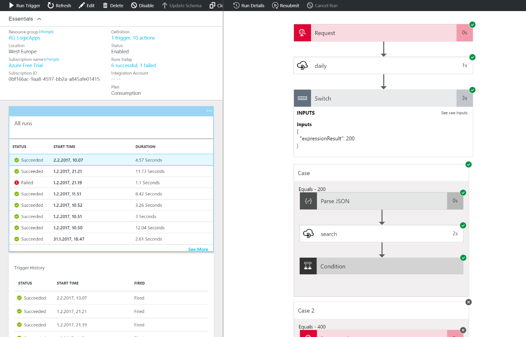
Task: Open Run Details
Action: (x=249, y=6)
